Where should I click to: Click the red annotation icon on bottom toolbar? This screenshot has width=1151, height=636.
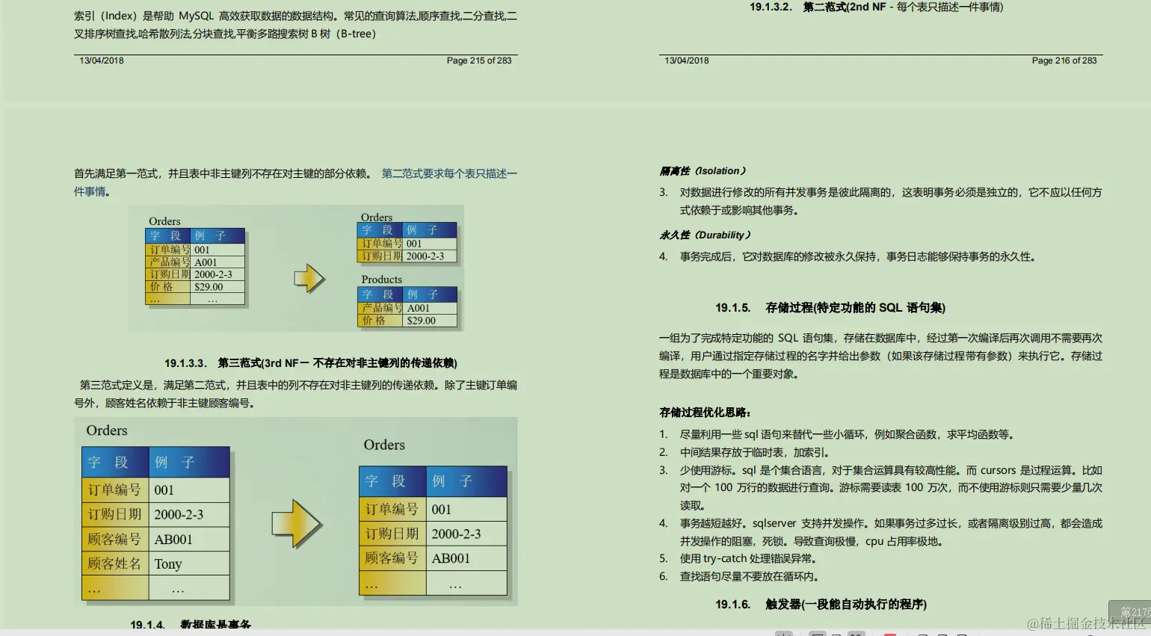tap(890, 634)
